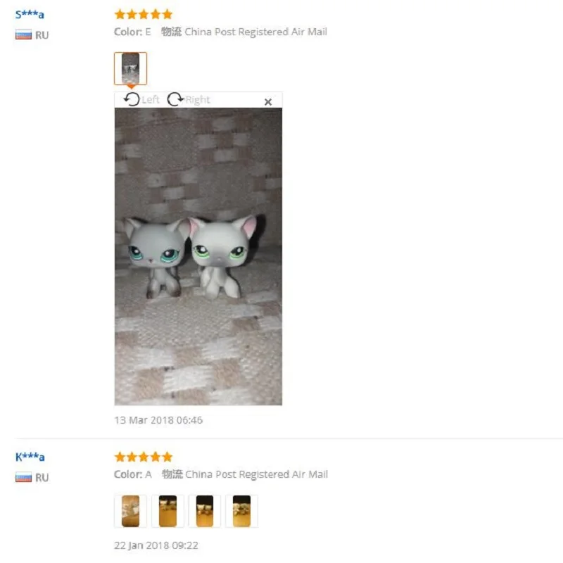Click the 13 Mar 2018 06:46 timestamp
Viewport: 563px width, 563px height.
pyautogui.click(x=158, y=420)
